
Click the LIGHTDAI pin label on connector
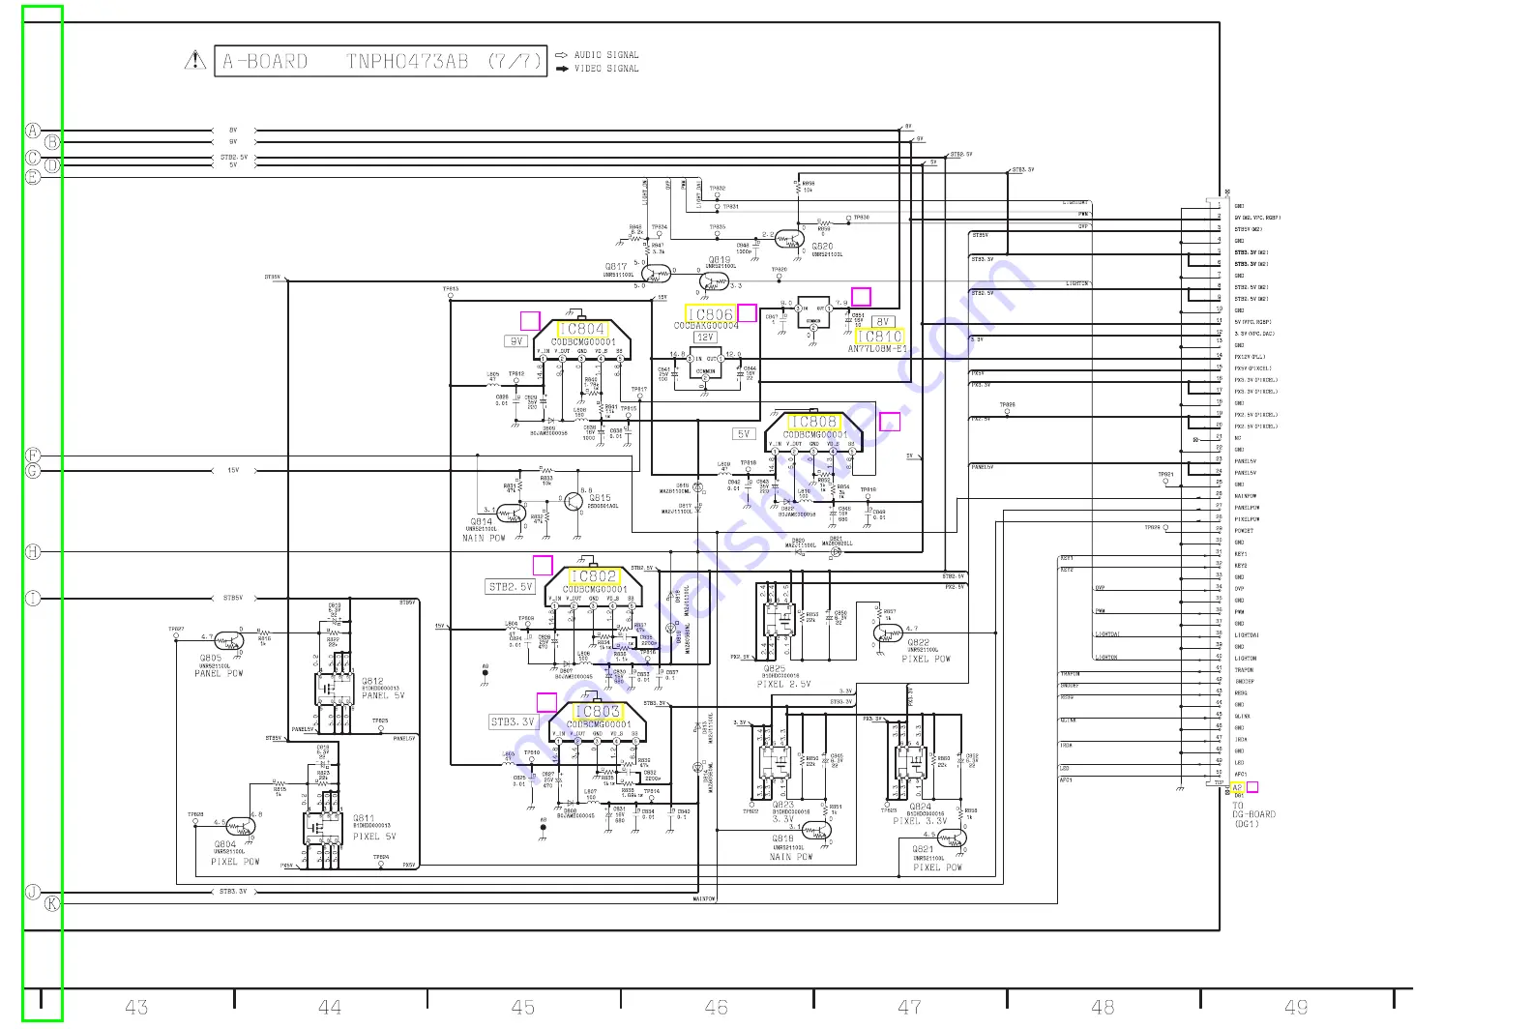(x=1247, y=635)
